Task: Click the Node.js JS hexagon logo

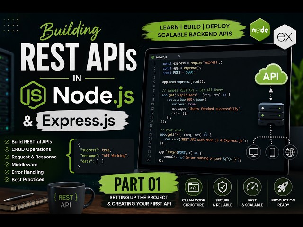Action: [33, 95]
